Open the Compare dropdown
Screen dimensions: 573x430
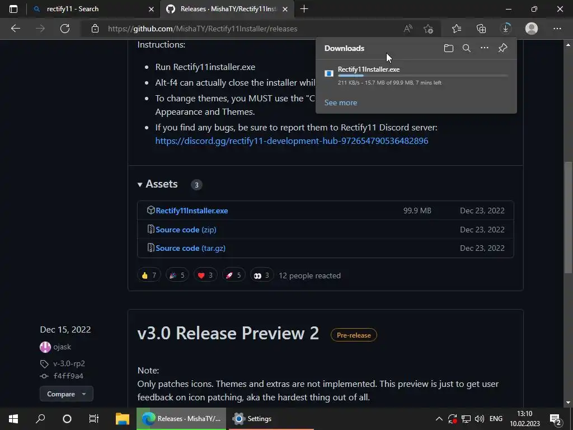[x=67, y=394]
